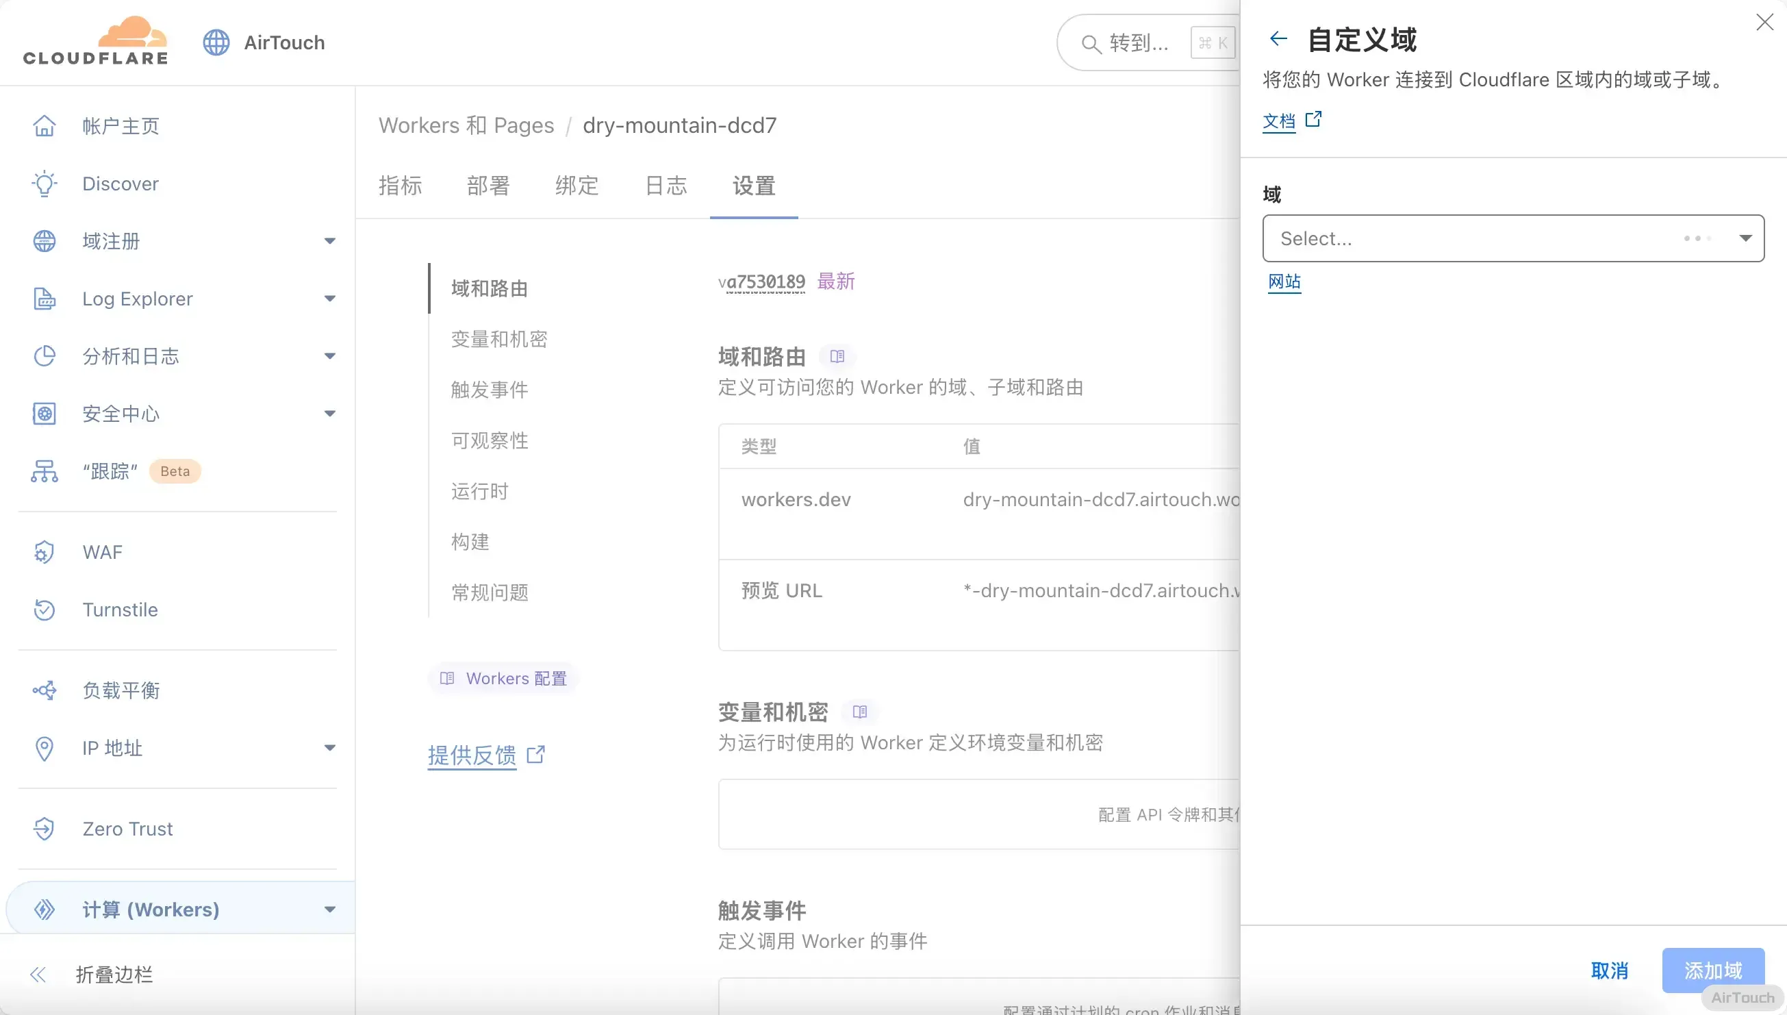Open Zero Trust sidebar item
Image resolution: width=1787 pixels, height=1015 pixels.
pyautogui.click(x=127, y=829)
